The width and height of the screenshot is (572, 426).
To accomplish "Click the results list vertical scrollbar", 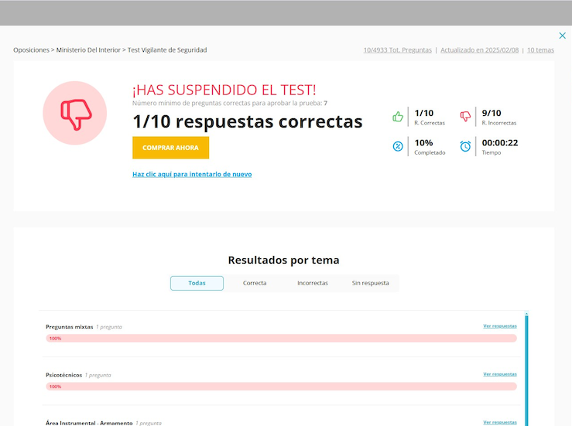I will coord(526,369).
